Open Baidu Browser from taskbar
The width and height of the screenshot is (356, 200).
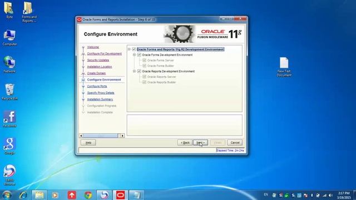[104, 195]
